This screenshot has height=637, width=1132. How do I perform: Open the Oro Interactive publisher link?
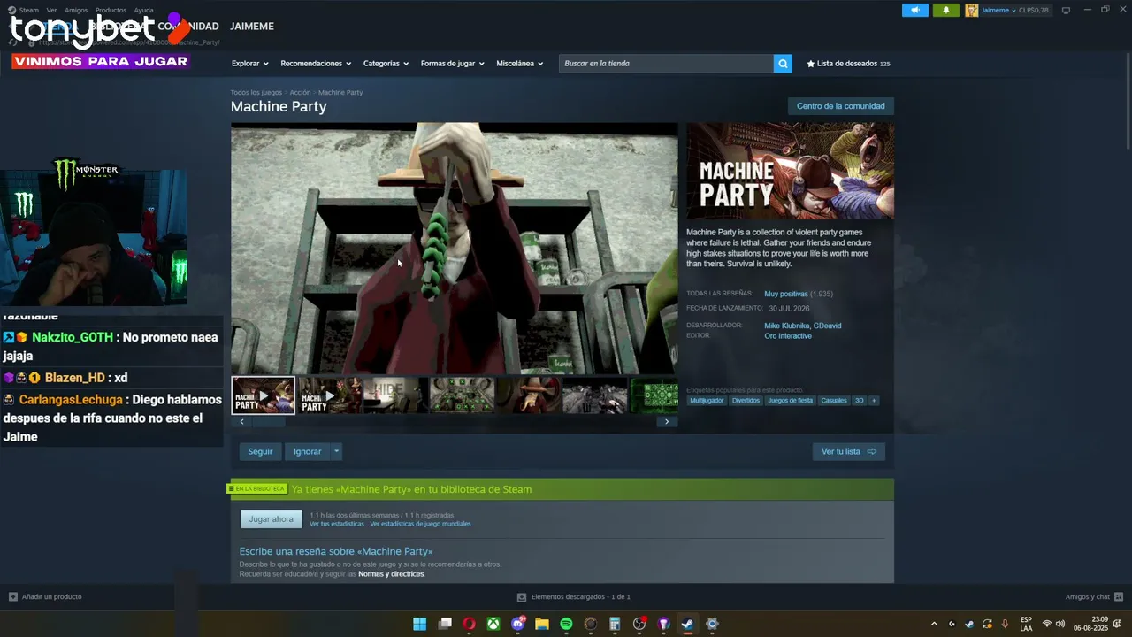click(x=788, y=336)
